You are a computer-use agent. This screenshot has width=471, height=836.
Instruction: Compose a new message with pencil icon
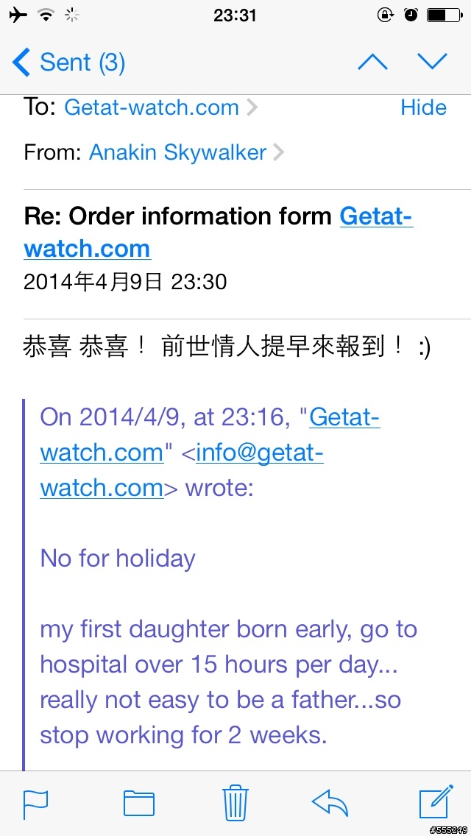[436, 801]
